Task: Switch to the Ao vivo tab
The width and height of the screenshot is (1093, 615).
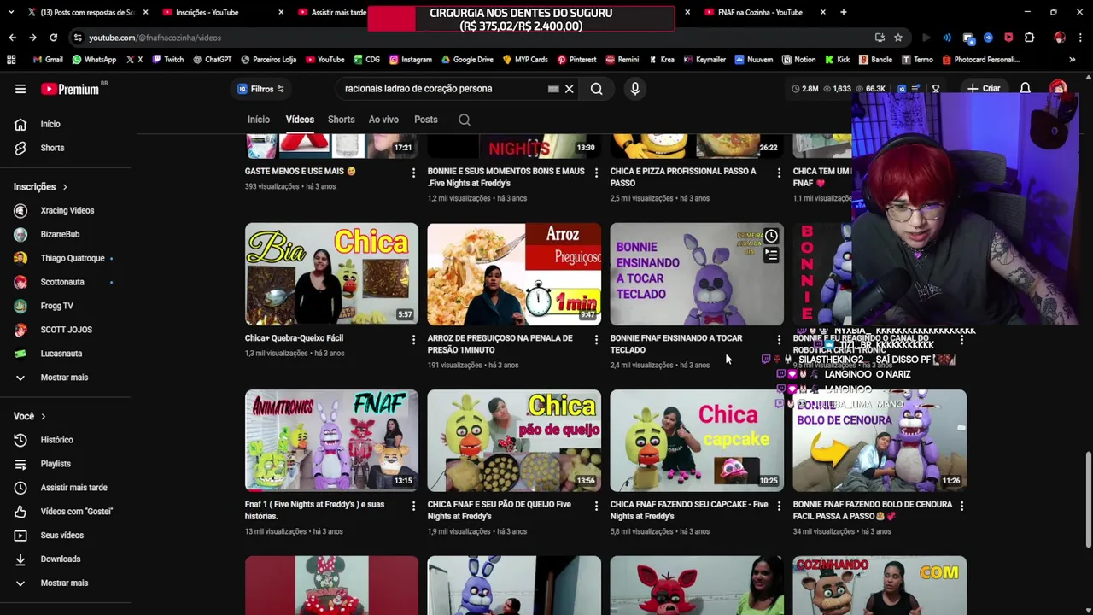Action: pos(383,120)
